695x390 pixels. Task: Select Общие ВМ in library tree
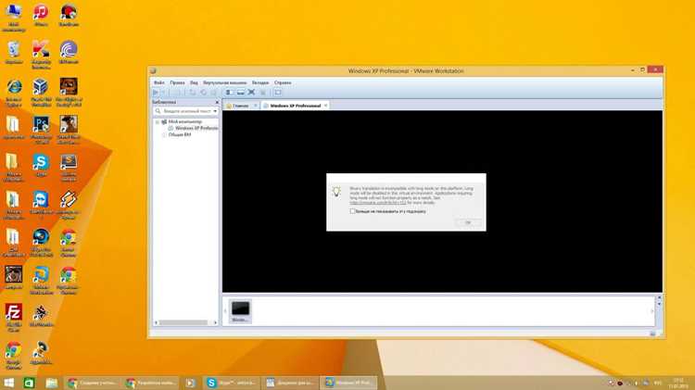[176, 134]
